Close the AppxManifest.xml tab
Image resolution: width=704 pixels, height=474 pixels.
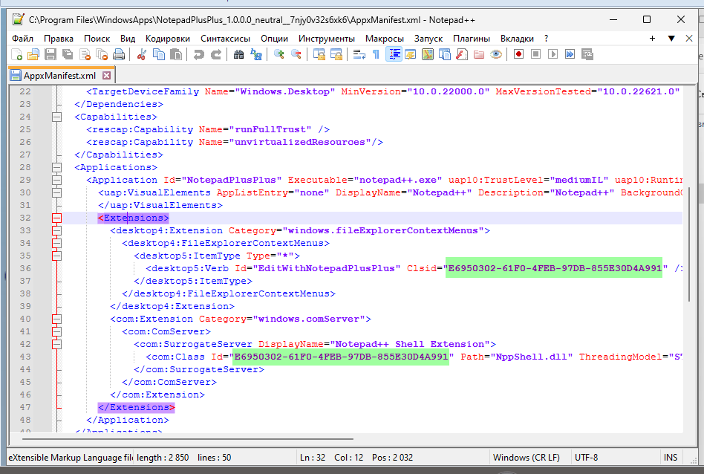pos(106,76)
